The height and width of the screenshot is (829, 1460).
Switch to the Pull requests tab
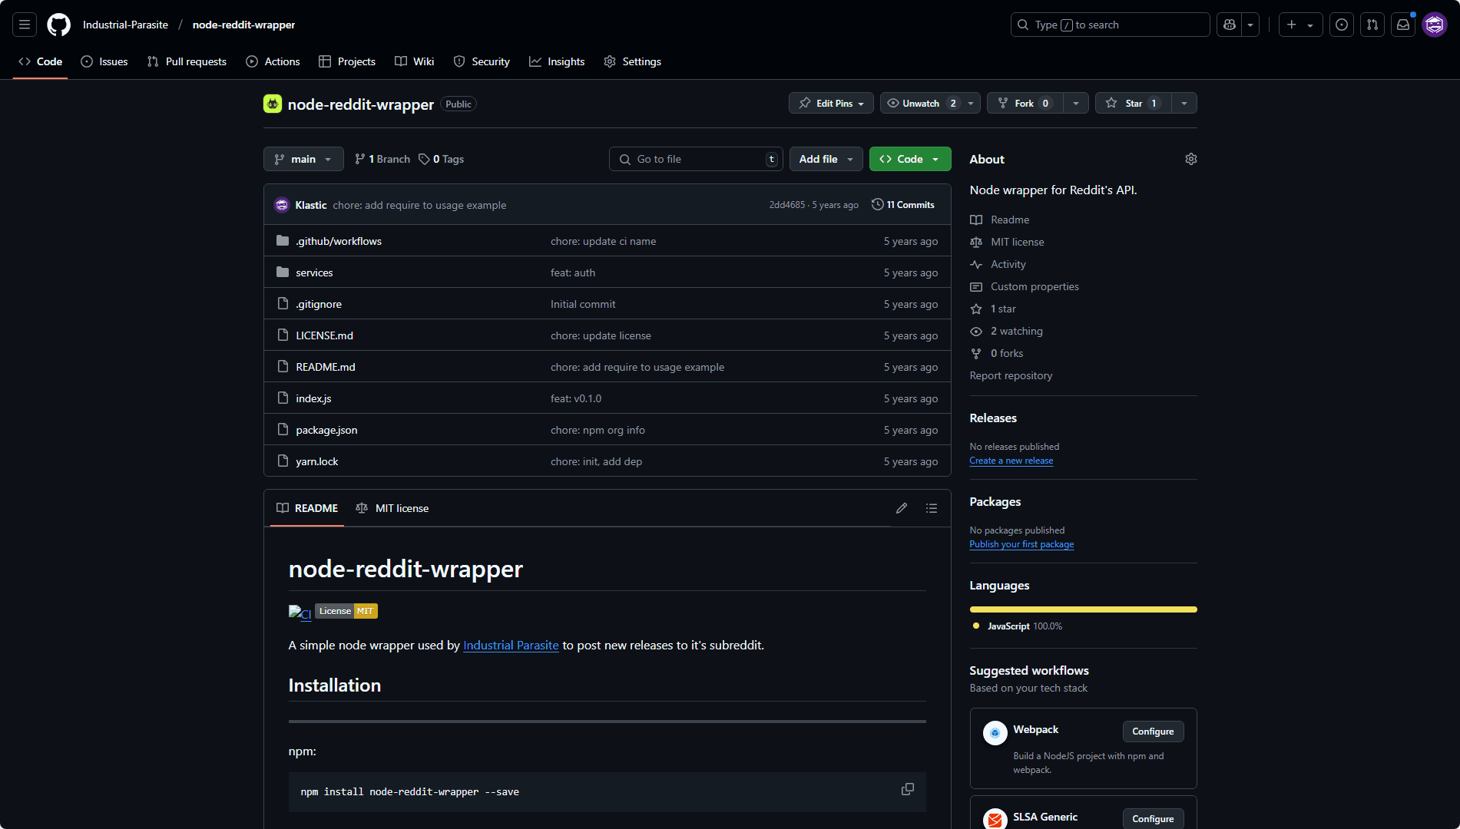tap(187, 61)
